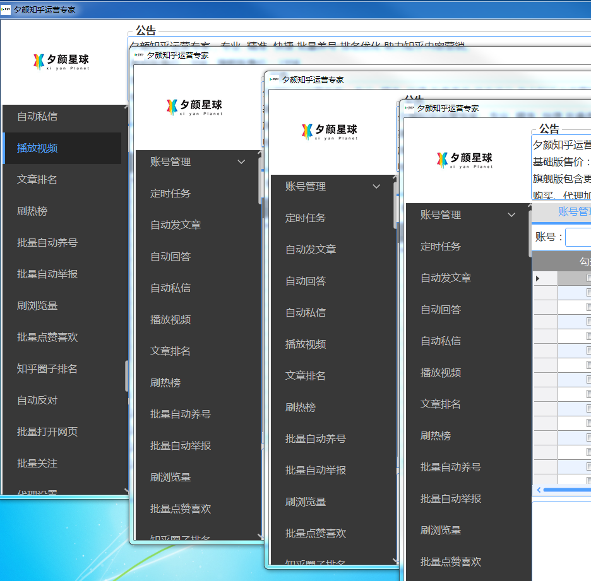The image size is (591, 581).
Task: Select 自动私信 in the second window's sidebar
Action: point(170,288)
